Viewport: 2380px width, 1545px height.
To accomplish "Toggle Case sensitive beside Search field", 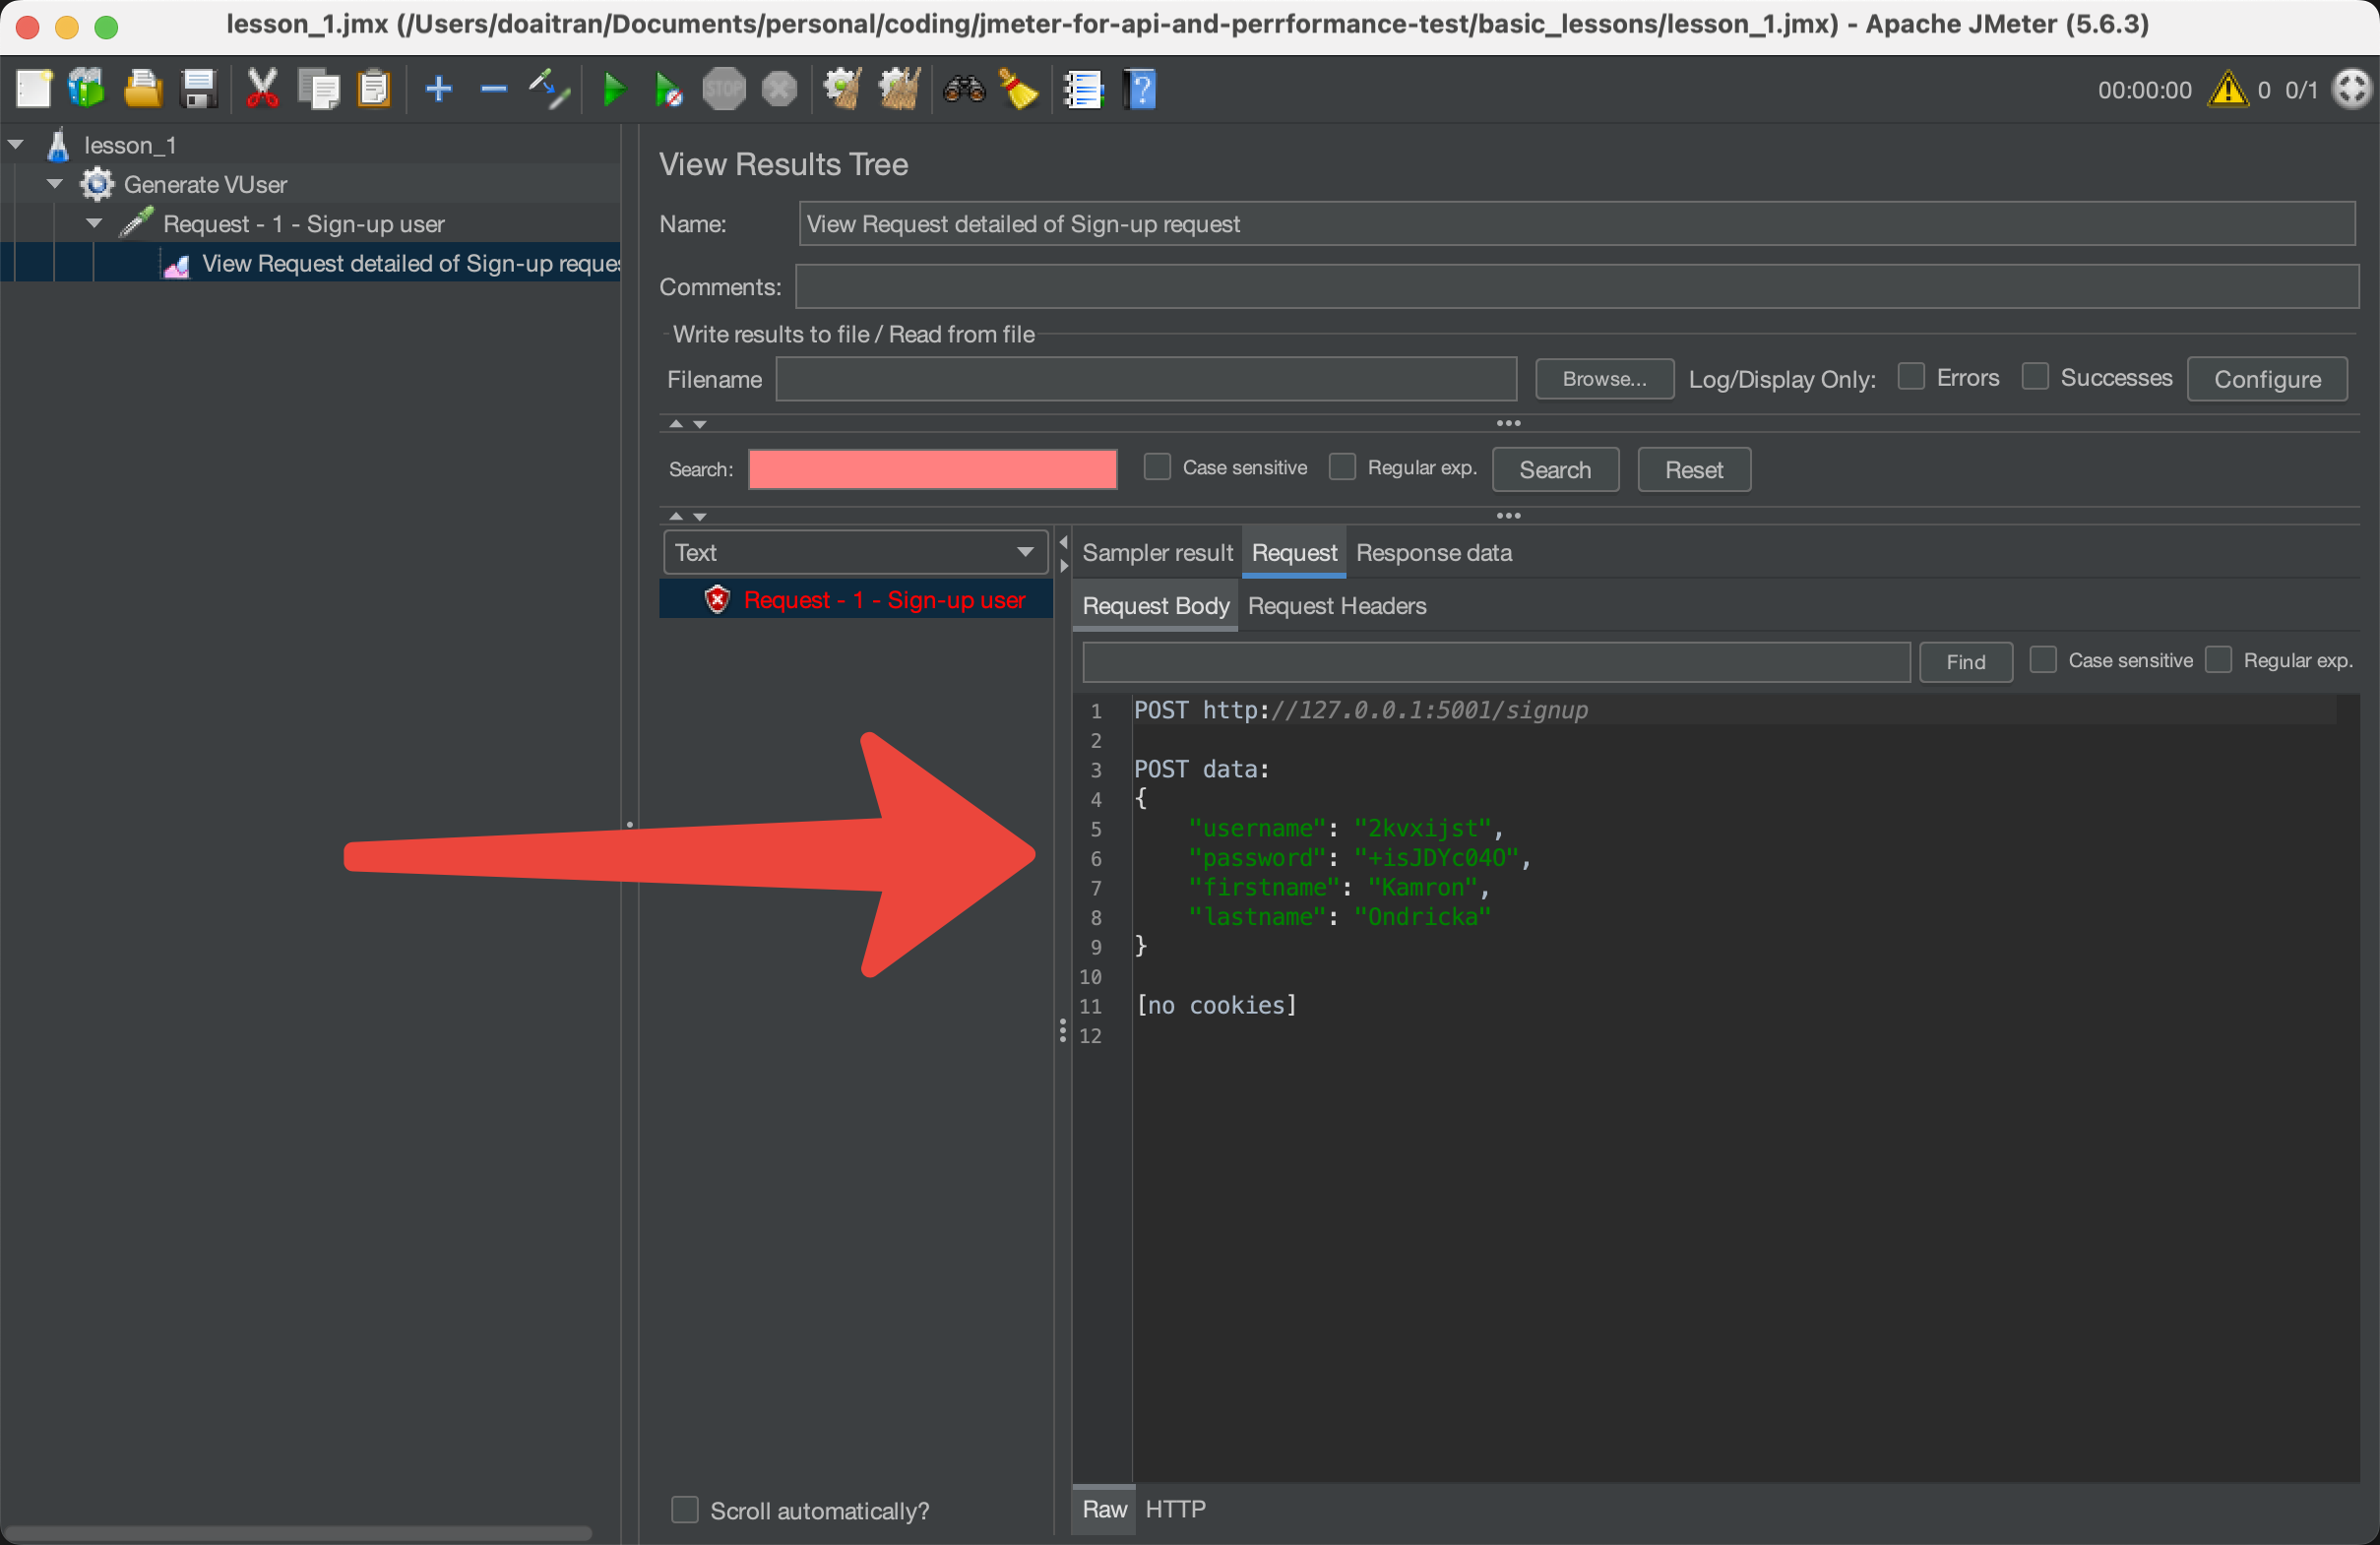I will pos(1157,467).
